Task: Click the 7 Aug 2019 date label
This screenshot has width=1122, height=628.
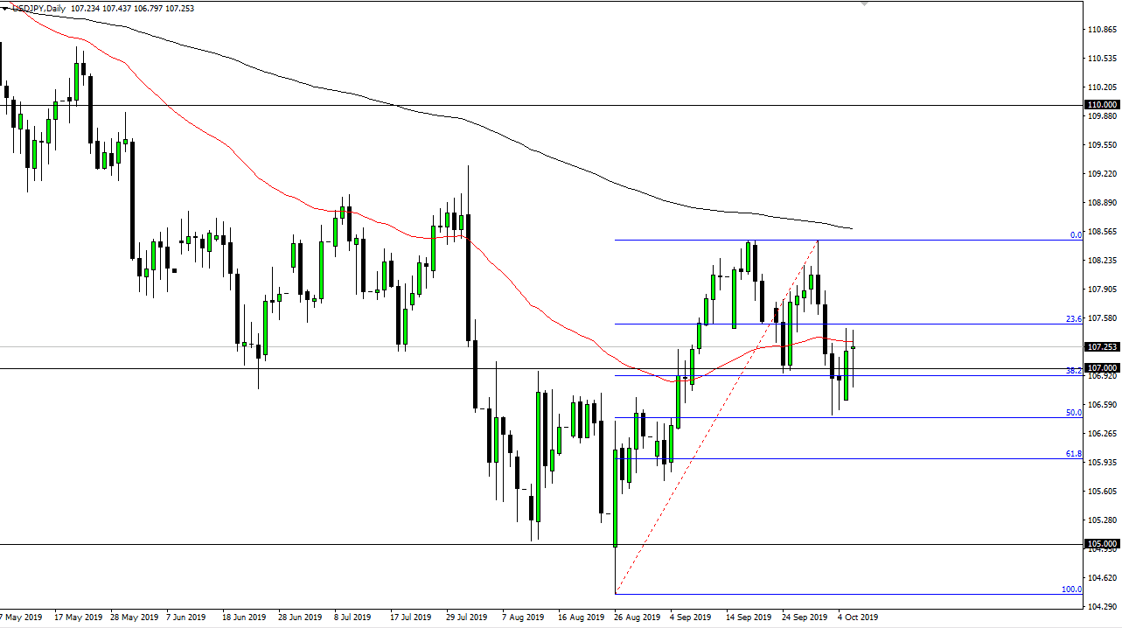Action: pos(524,618)
